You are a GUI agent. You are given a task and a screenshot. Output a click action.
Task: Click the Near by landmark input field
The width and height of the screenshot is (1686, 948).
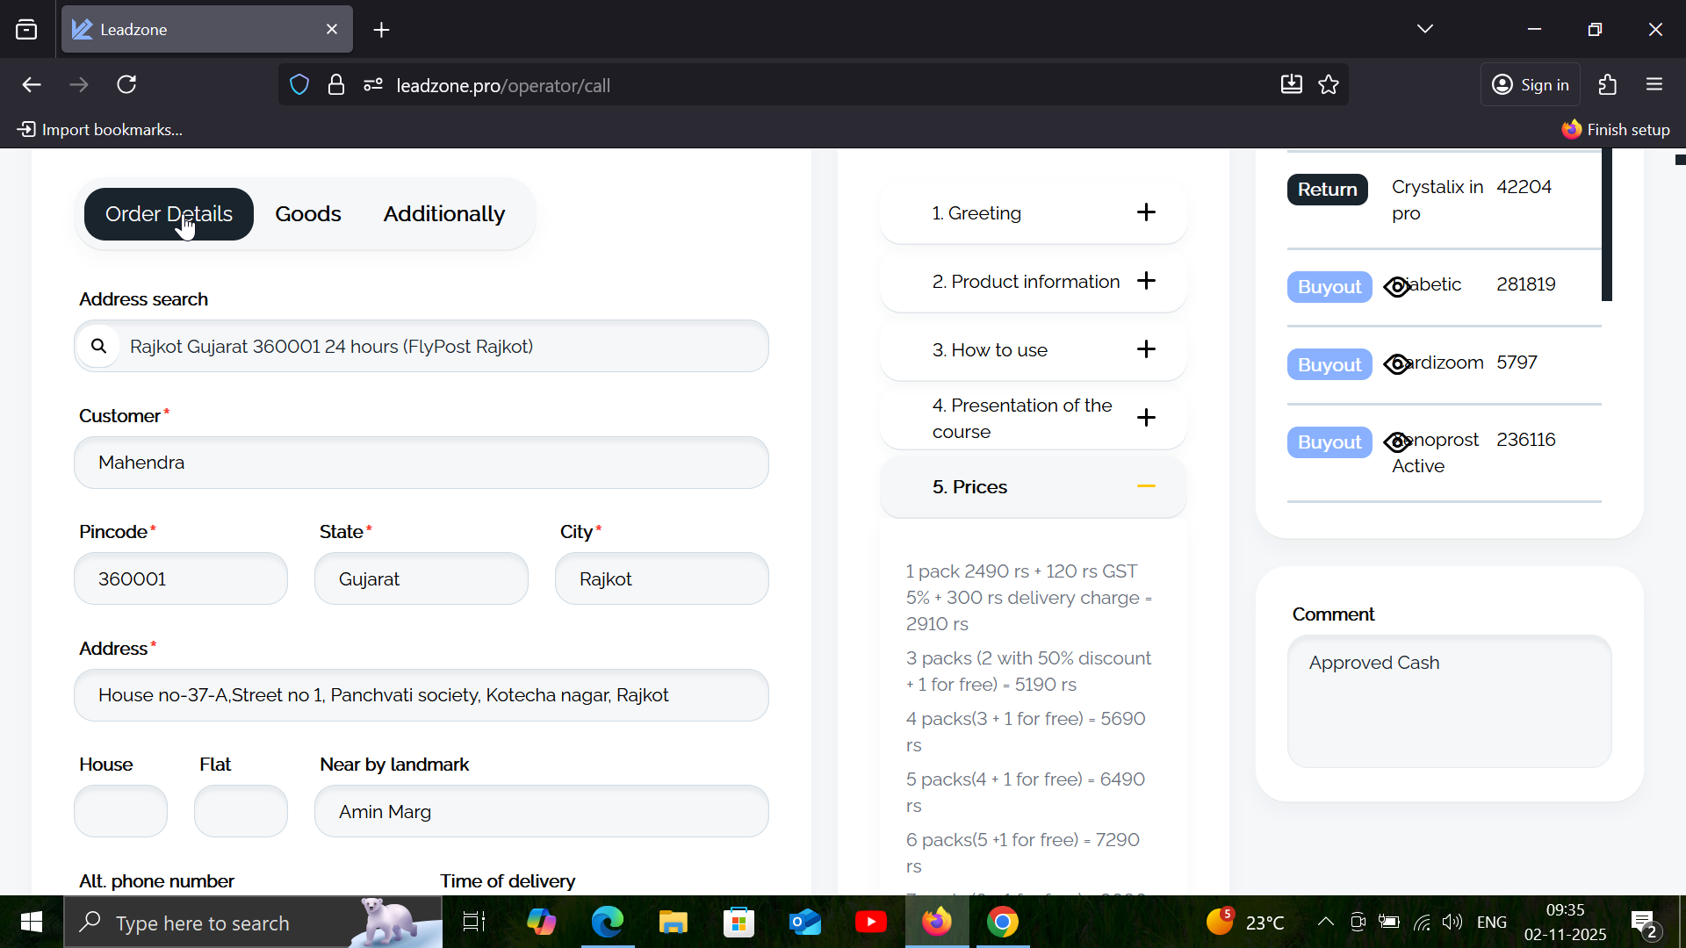pyautogui.click(x=541, y=811)
